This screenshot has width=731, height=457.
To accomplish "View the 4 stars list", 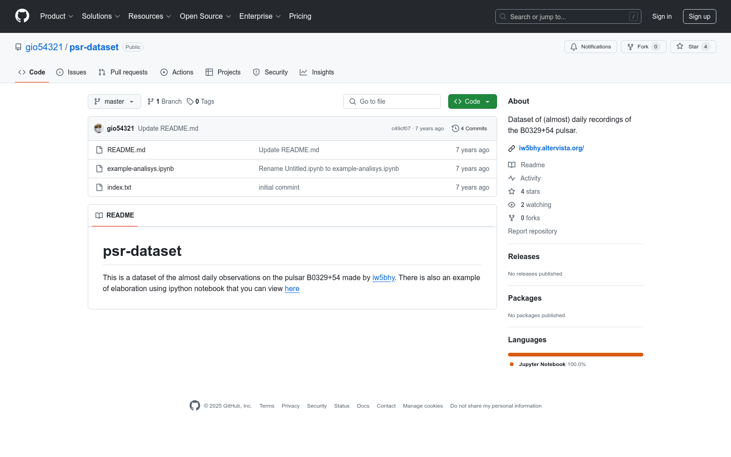I will (524, 191).
